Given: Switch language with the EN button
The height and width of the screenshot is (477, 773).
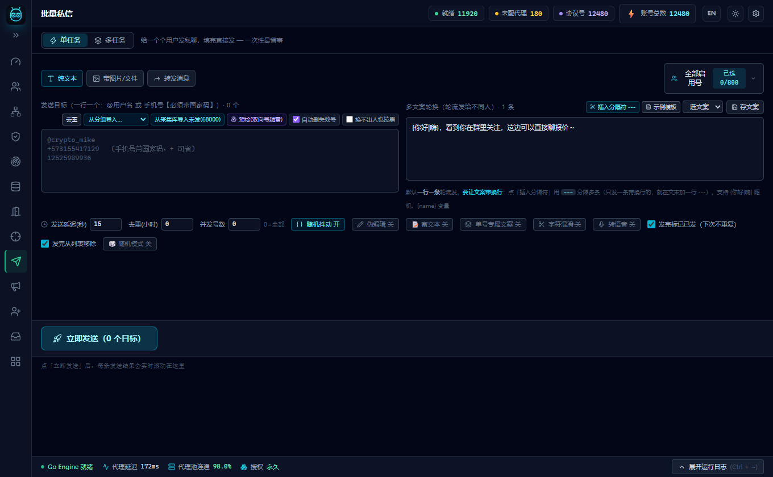Looking at the screenshot, I should click(x=711, y=14).
